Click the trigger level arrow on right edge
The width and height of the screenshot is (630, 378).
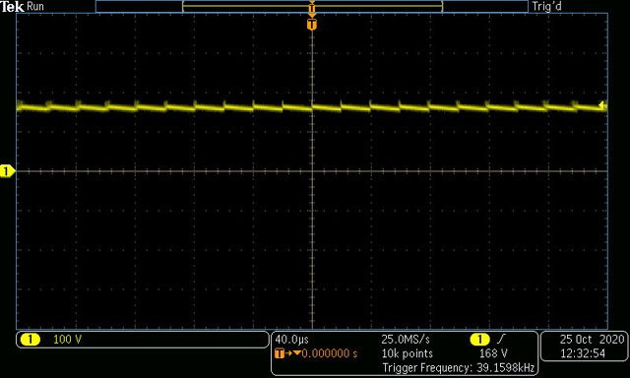click(601, 105)
